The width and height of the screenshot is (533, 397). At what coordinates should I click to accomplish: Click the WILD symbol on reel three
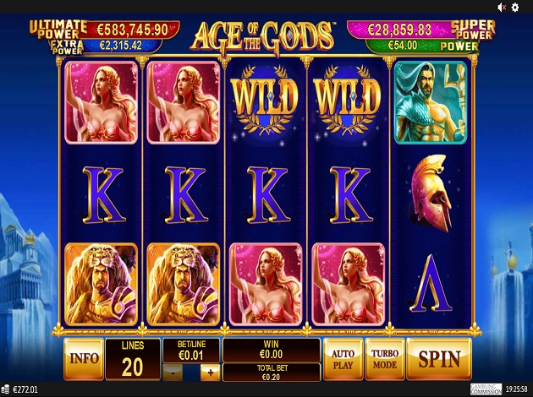tap(266, 101)
